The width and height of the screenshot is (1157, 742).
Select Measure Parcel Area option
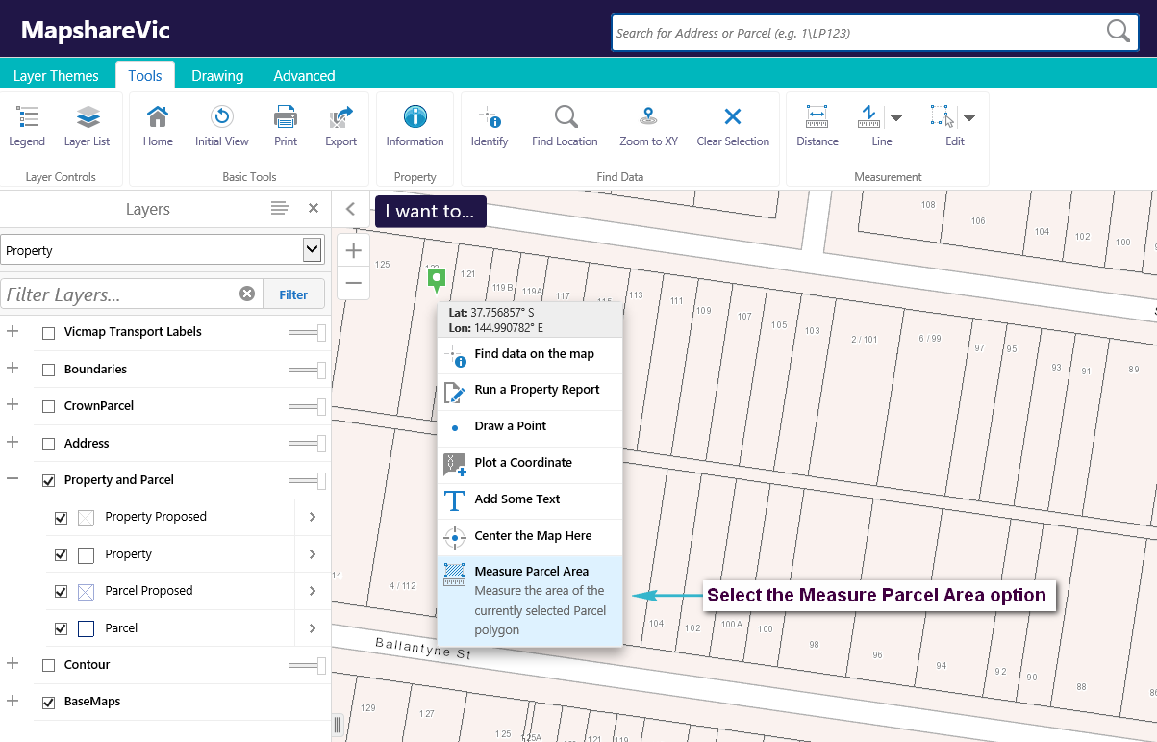(x=530, y=601)
